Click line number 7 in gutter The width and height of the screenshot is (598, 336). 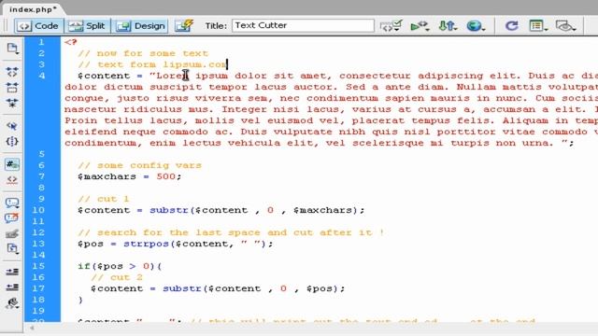tap(41, 176)
